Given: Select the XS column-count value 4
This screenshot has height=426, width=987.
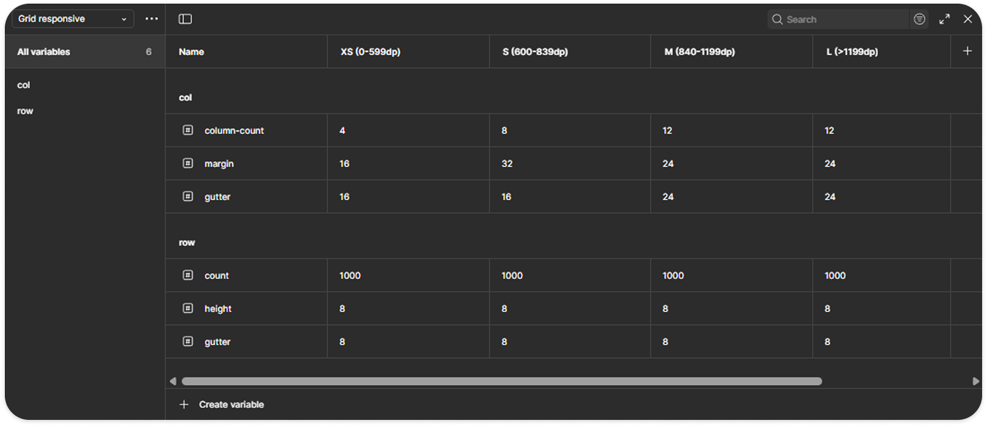Looking at the screenshot, I should point(341,130).
